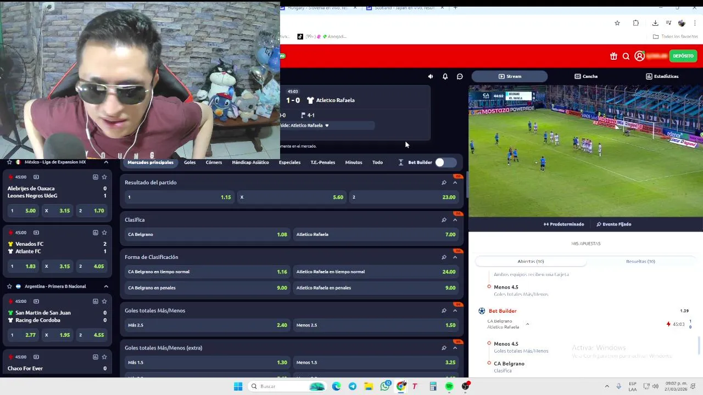Bet on Atletico Rafaela Clasifica 7.00

(x=376, y=234)
